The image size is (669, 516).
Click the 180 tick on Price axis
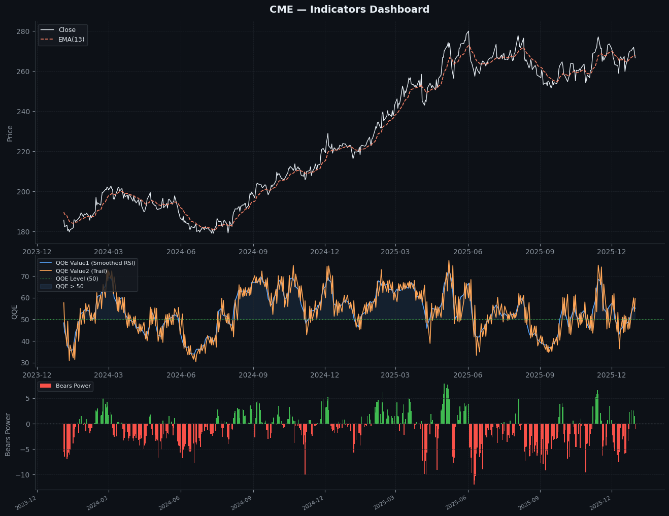(x=24, y=232)
